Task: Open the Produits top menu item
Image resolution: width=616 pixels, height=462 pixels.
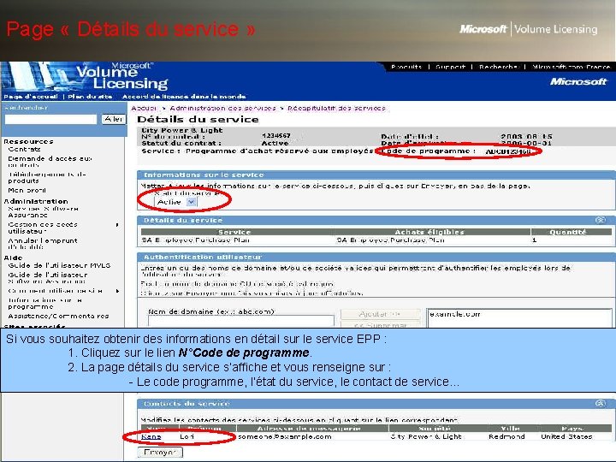Action: (x=406, y=67)
